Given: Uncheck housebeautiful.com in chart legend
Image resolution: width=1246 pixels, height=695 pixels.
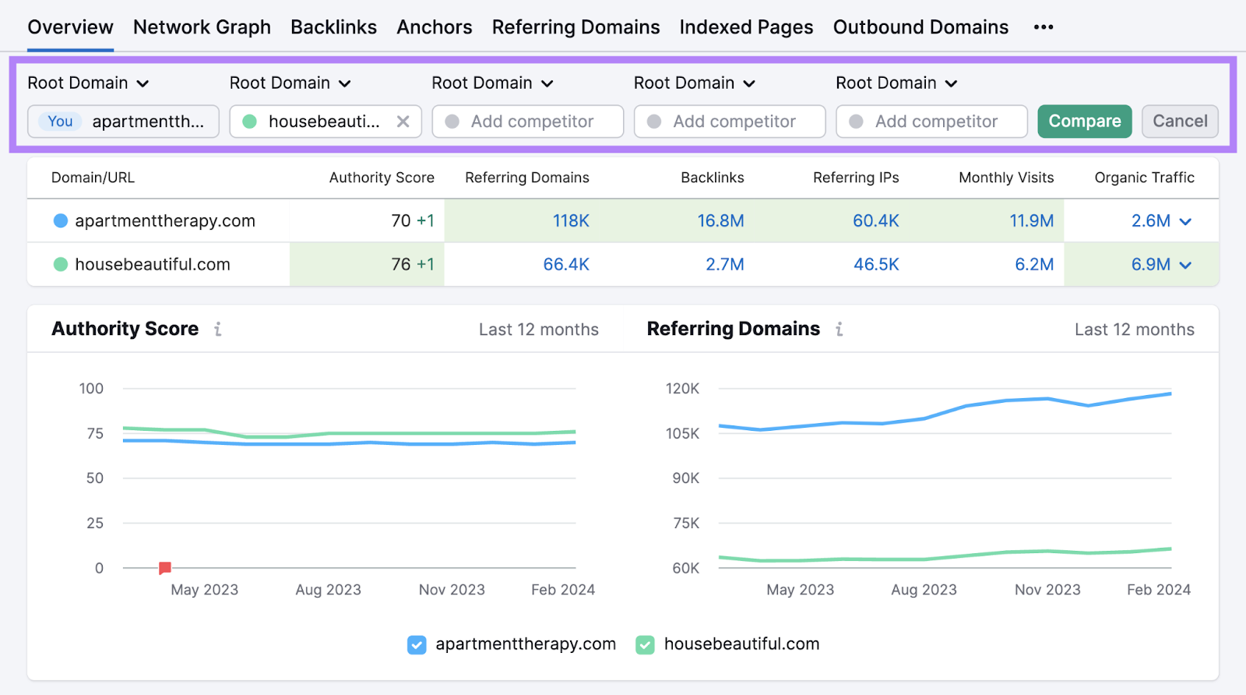Looking at the screenshot, I should point(645,644).
